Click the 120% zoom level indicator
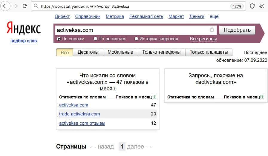This screenshot has height=156, width=268. (237, 6)
